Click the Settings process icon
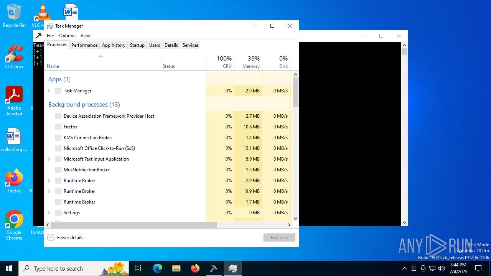This screenshot has width=491, height=276. [x=58, y=213]
